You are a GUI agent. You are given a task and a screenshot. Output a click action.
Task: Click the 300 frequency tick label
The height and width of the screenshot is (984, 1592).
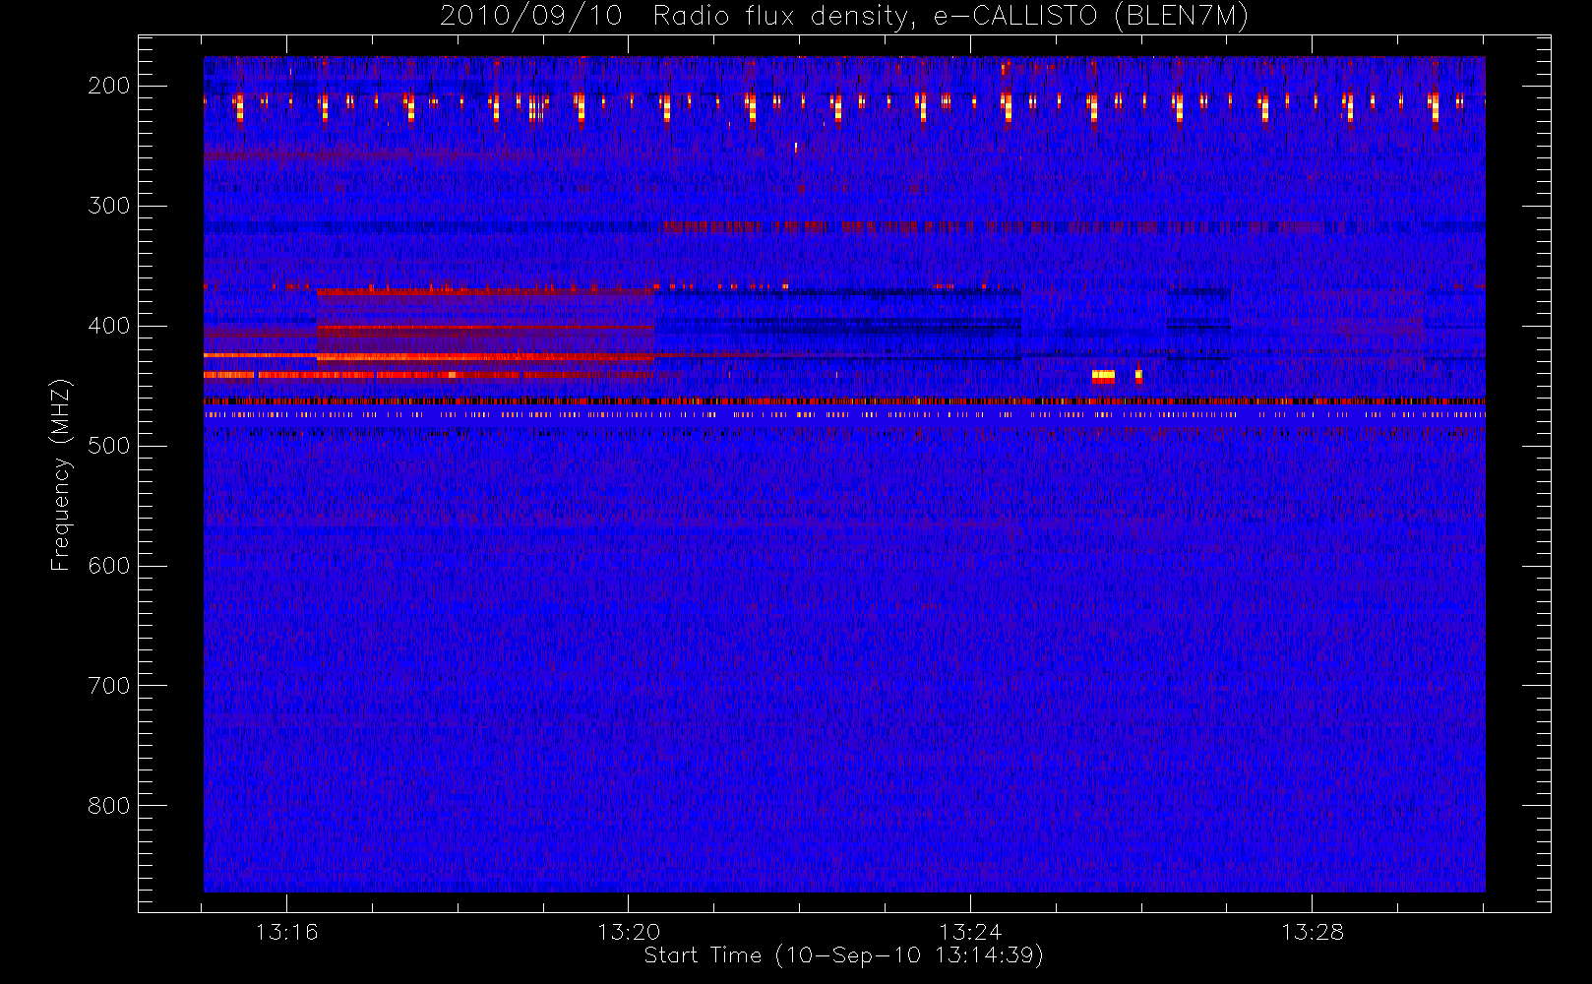click(109, 206)
